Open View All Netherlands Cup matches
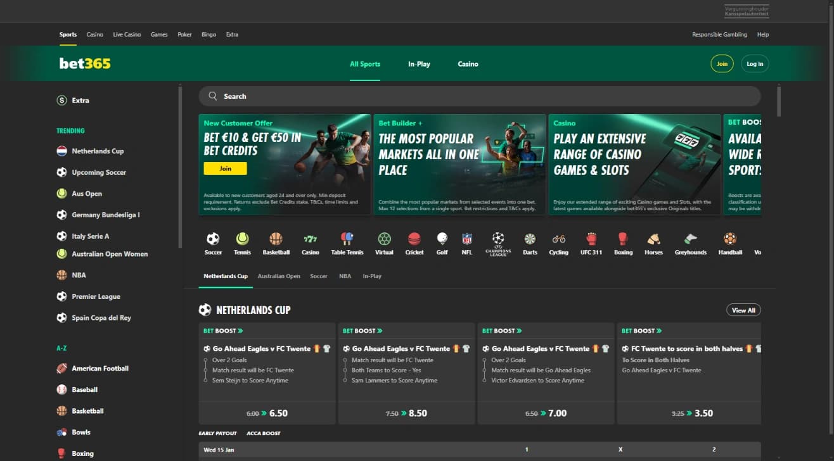The image size is (834, 461). point(743,310)
